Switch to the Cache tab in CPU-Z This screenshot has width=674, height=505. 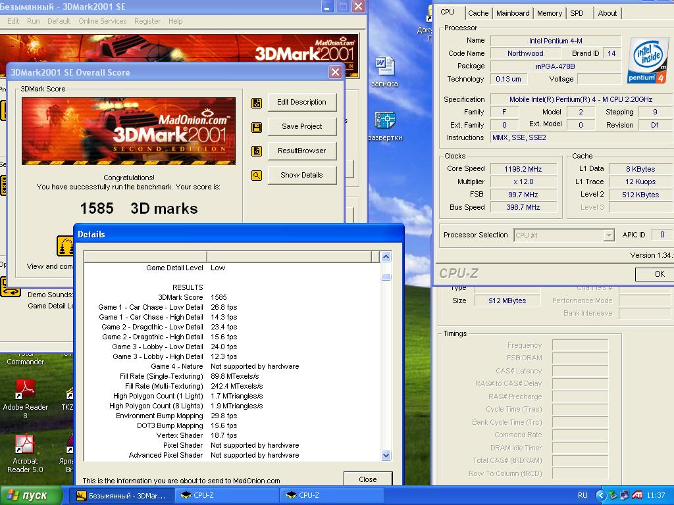click(478, 13)
